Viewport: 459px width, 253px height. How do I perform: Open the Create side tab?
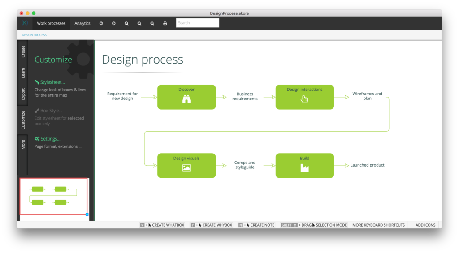tap(23, 51)
